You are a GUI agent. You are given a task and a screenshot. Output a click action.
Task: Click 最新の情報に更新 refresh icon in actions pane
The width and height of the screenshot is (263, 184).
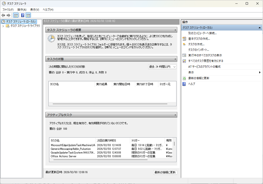point(184,78)
